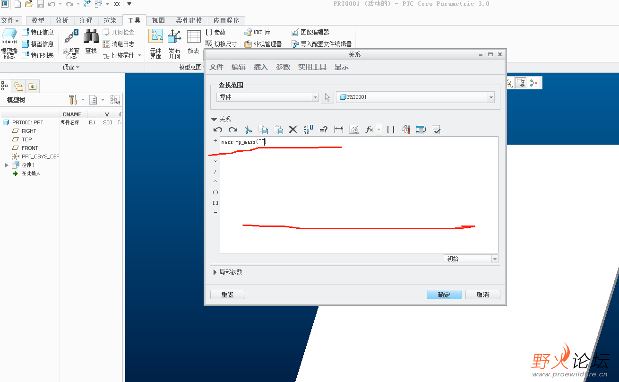
Task: Open a file via folder icon
Action: point(29,4)
